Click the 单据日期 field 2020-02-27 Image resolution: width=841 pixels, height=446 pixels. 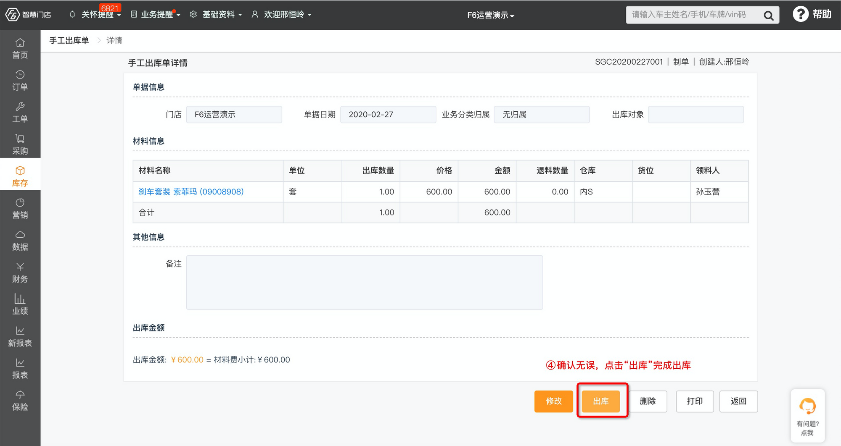coord(388,114)
